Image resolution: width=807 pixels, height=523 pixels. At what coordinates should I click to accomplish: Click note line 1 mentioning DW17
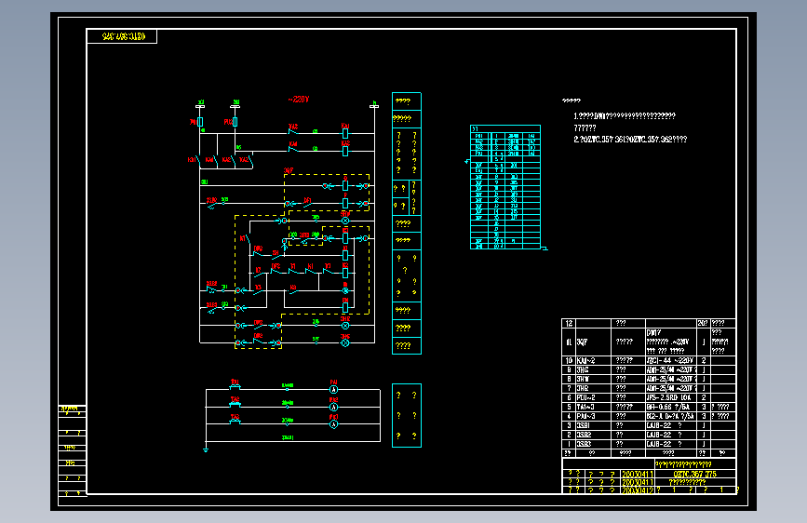pos(625,116)
